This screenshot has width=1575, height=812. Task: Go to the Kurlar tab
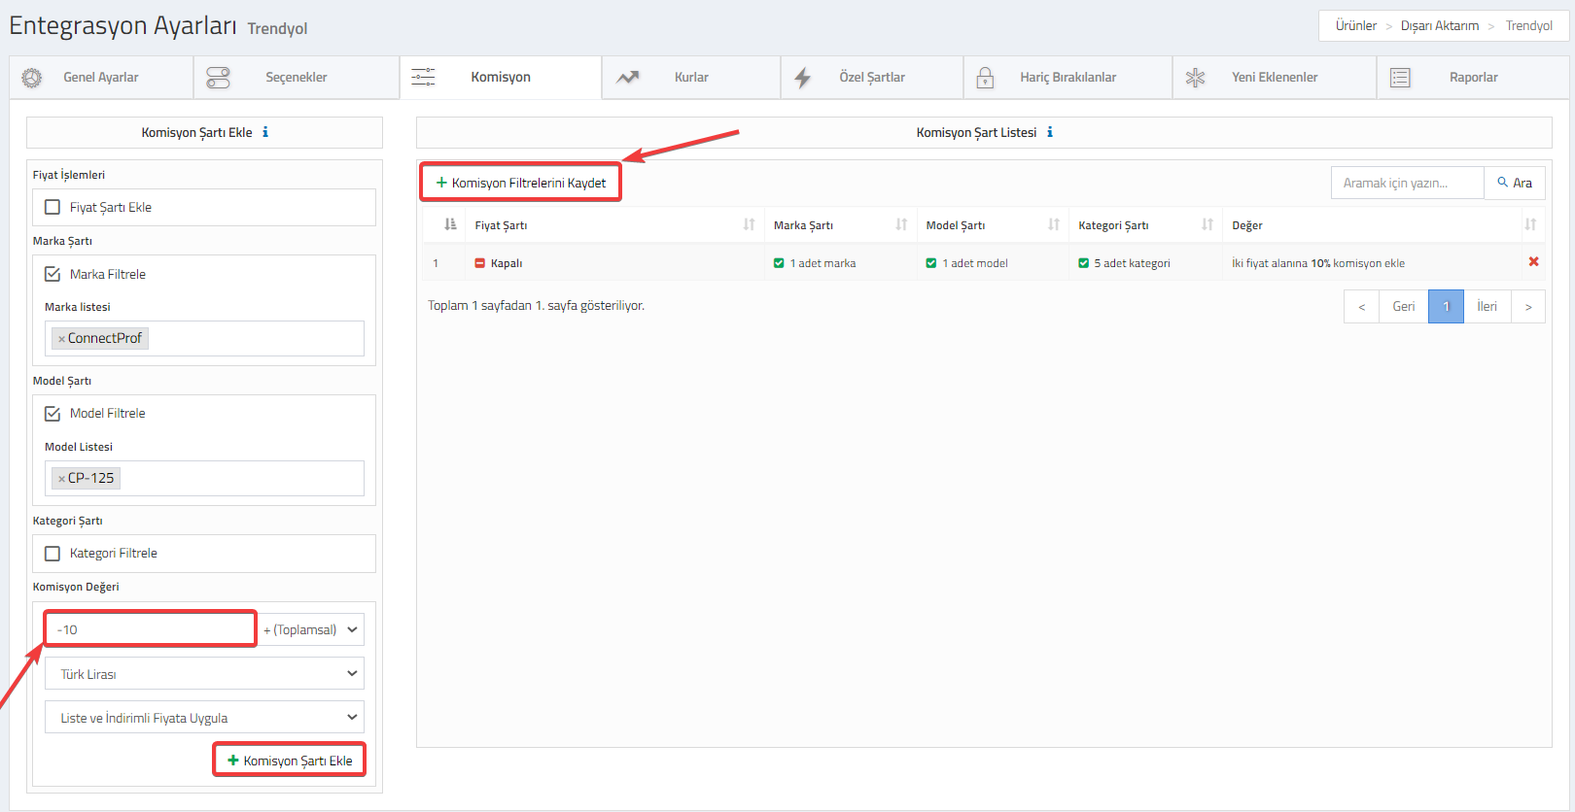coord(691,78)
